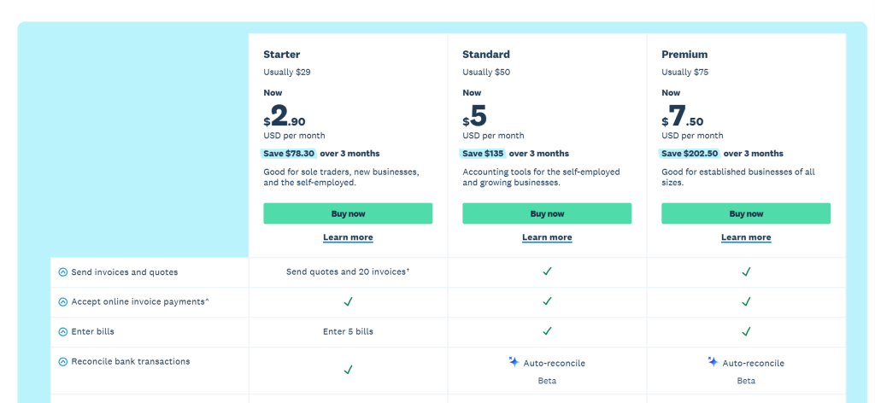Click Starter checkmark for Reconcile bank transactions
The height and width of the screenshot is (403, 875).
coord(348,370)
